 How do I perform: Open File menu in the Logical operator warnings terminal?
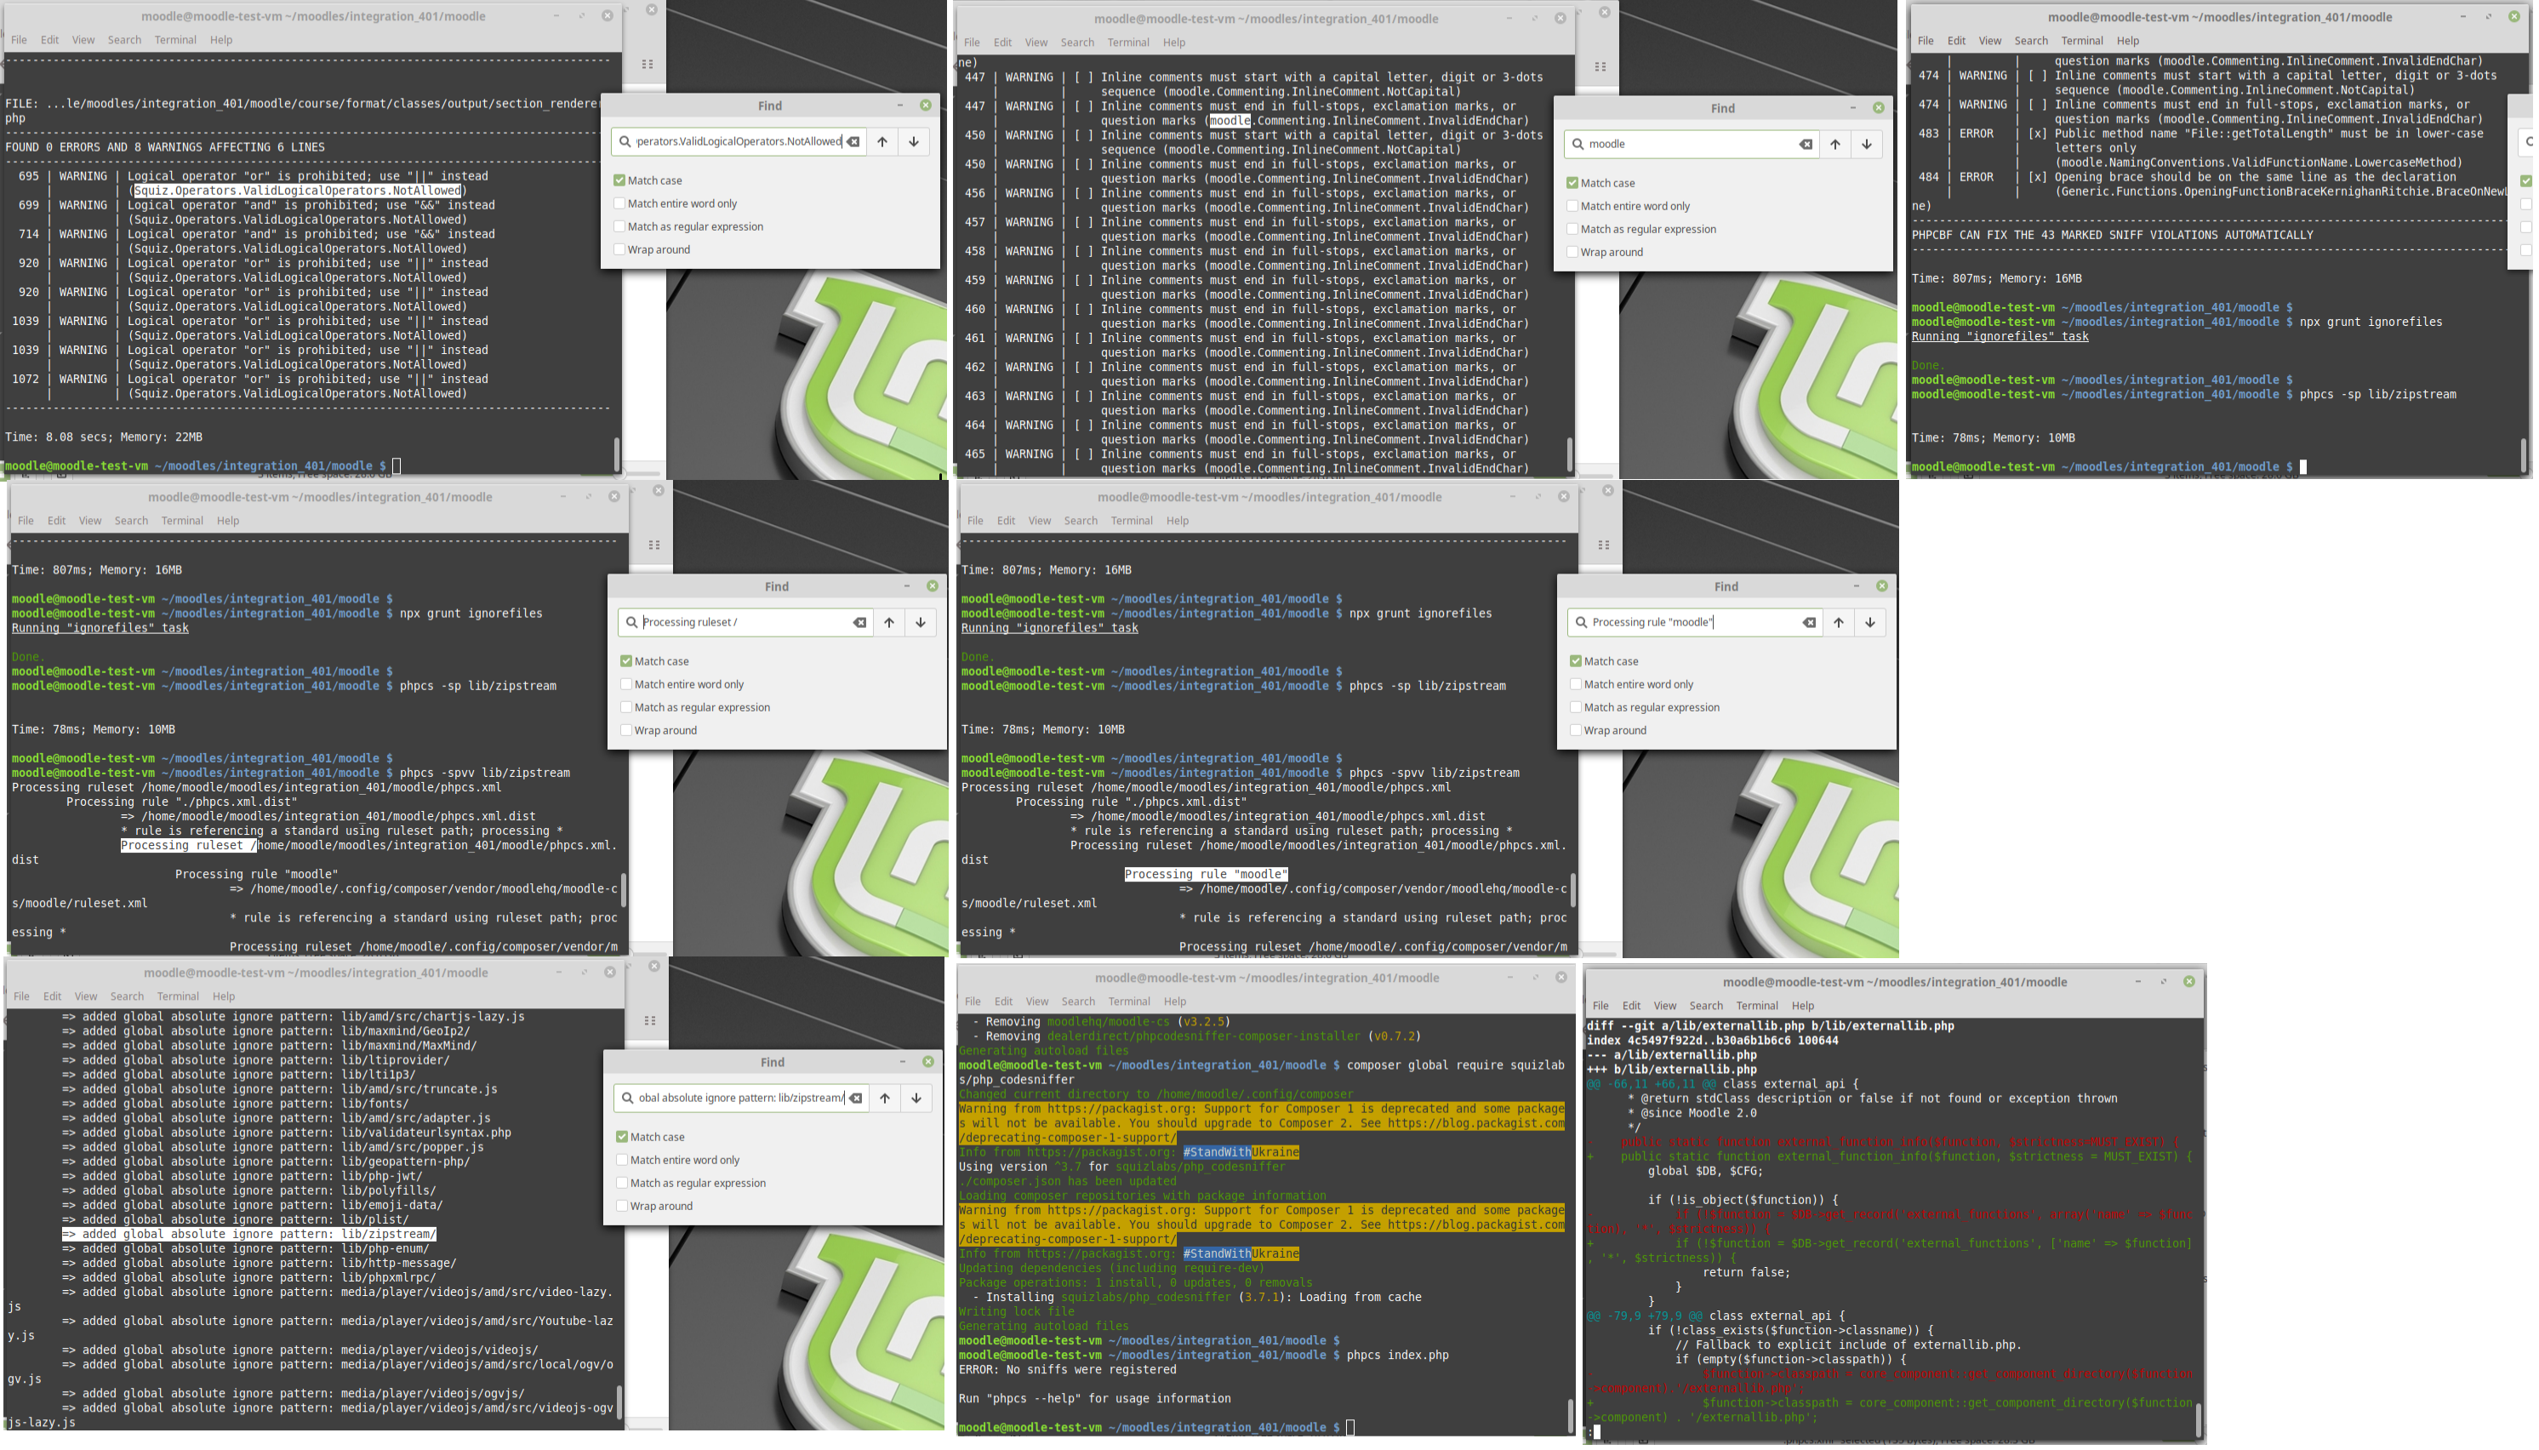(19, 40)
